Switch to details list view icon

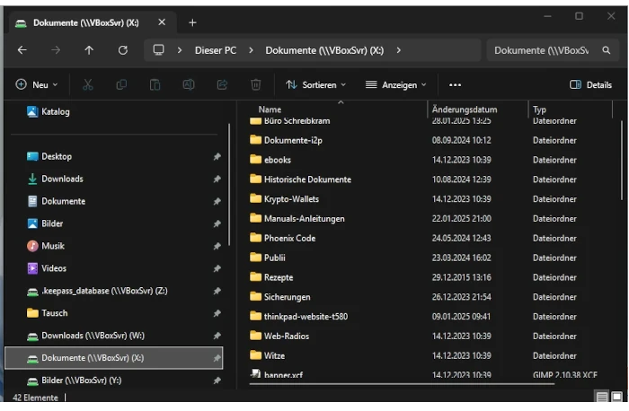click(x=602, y=397)
